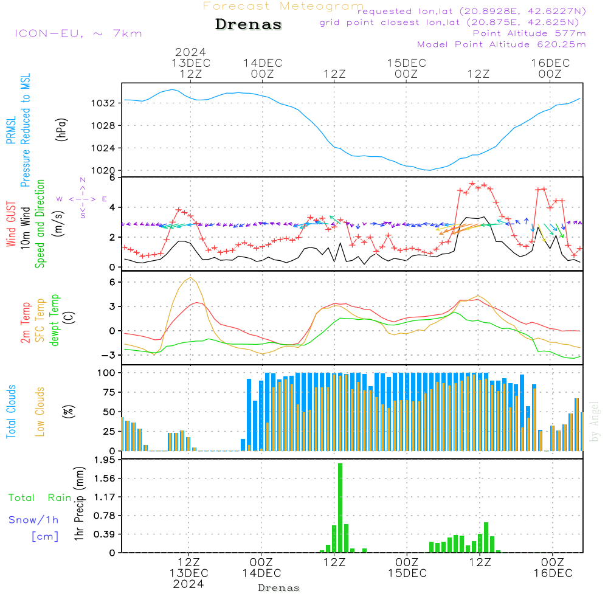608x608 pixels.
Task: Click the '(hPa)' unit label
Action: [x=61, y=130]
